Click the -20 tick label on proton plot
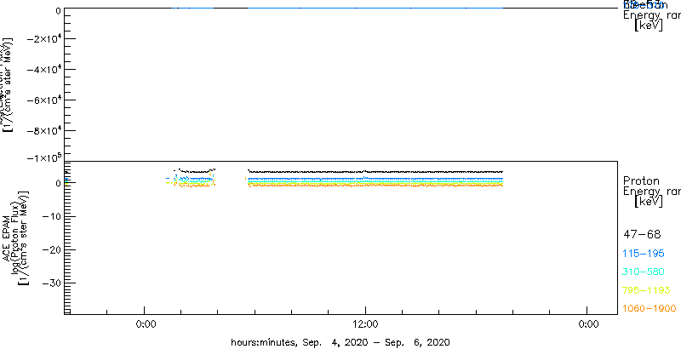 [50, 249]
